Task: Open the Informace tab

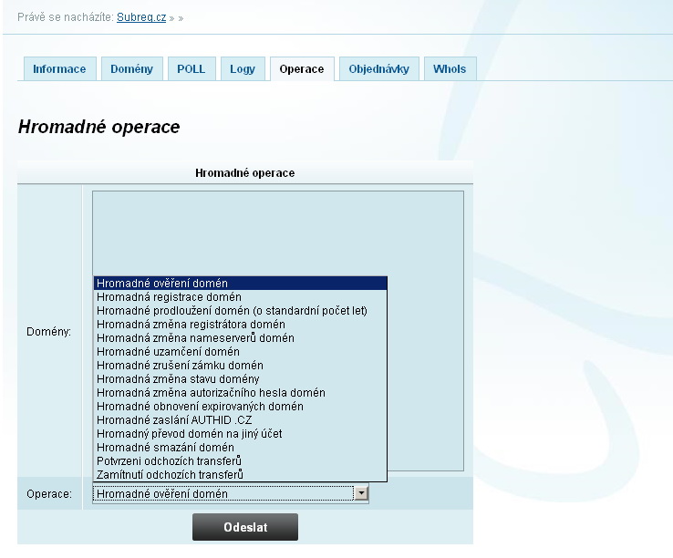Action: click(59, 69)
